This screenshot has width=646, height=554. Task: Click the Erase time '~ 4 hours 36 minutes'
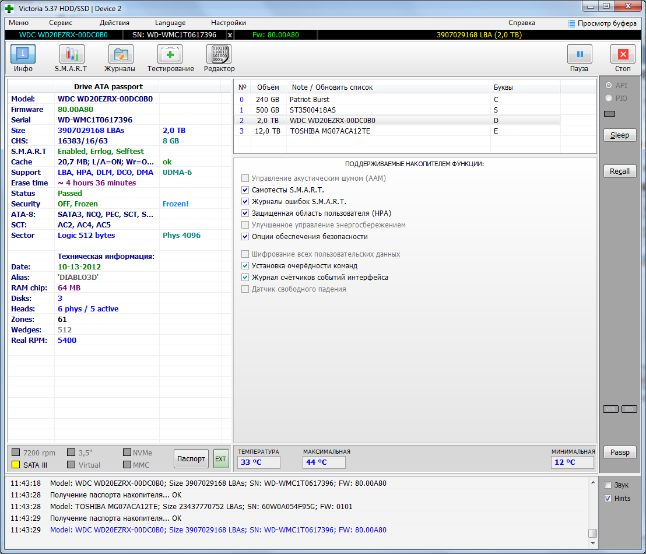coord(97,183)
